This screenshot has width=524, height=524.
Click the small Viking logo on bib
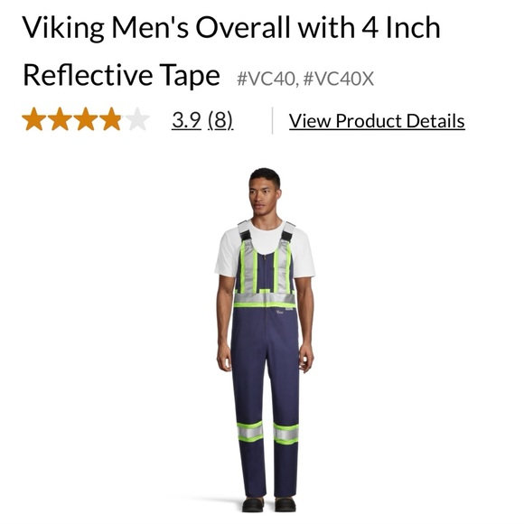280,312
